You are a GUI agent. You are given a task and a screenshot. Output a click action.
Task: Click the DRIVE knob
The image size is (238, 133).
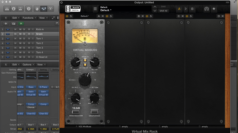click(75, 98)
